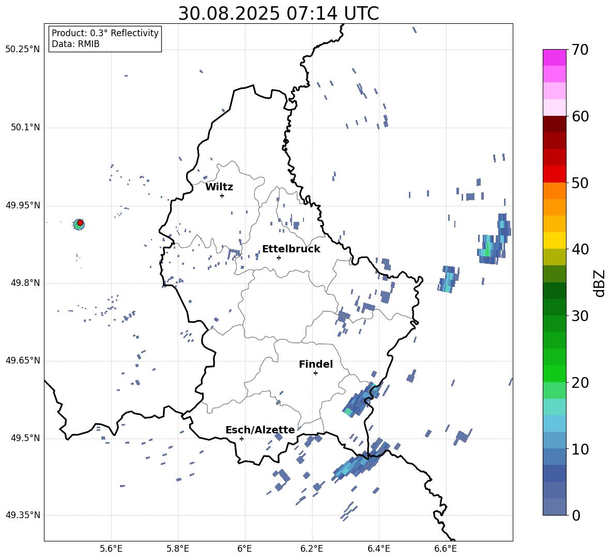Click the 20 tick label on colorbar
Viewport: 612px width, 559px height.
(580, 383)
